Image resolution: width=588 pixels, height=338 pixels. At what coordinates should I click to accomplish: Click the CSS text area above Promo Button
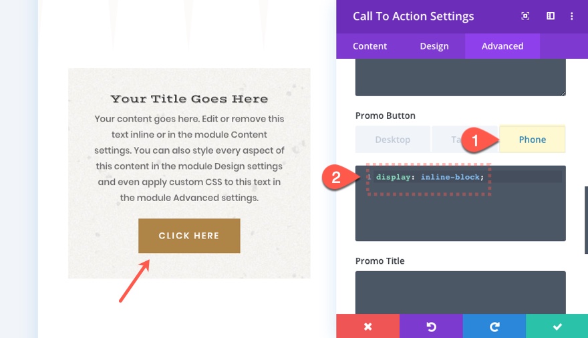click(460, 77)
